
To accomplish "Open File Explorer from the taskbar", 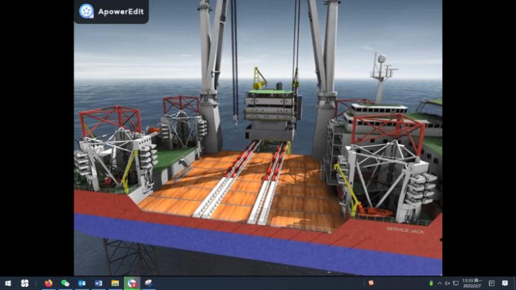I will click(115, 283).
